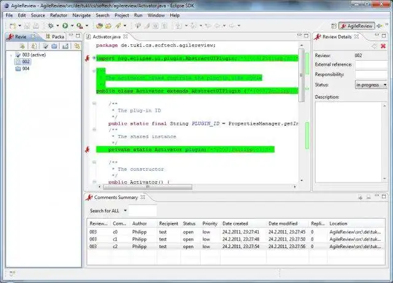The height and width of the screenshot is (283, 393).
Task: Open the dropdown arrow next to New icon
Action: pyautogui.click(x=20, y=26)
